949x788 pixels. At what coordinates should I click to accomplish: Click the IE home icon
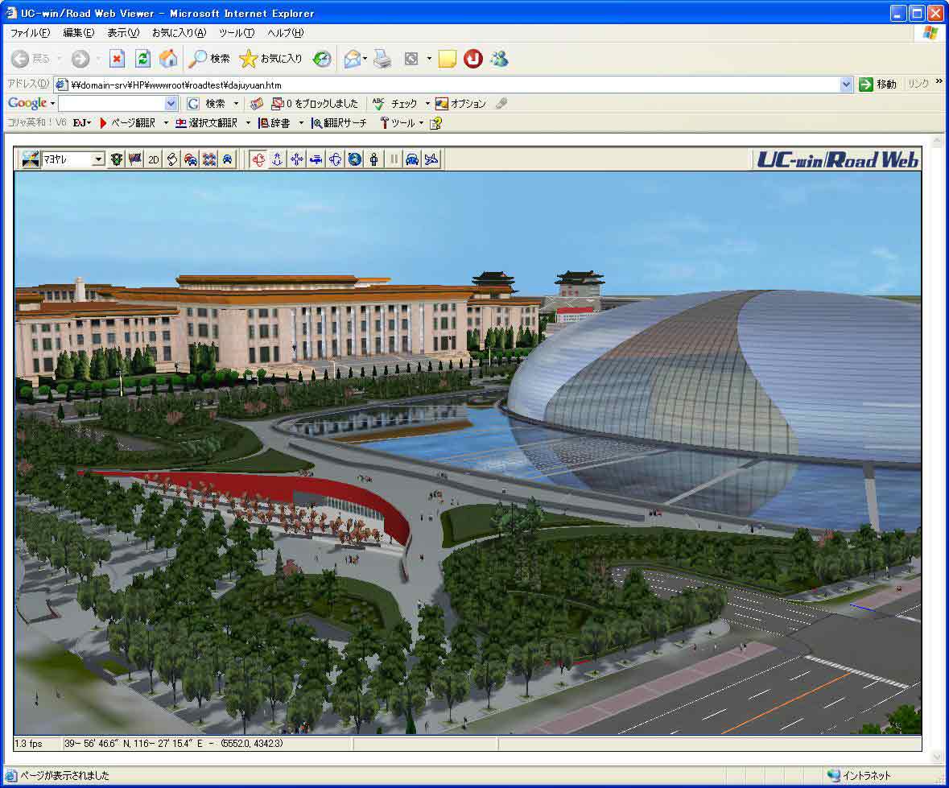[168, 59]
